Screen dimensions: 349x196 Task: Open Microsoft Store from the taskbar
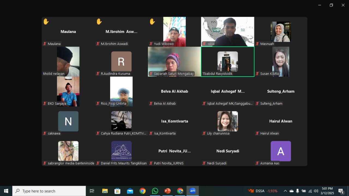pyautogui.click(x=118, y=191)
